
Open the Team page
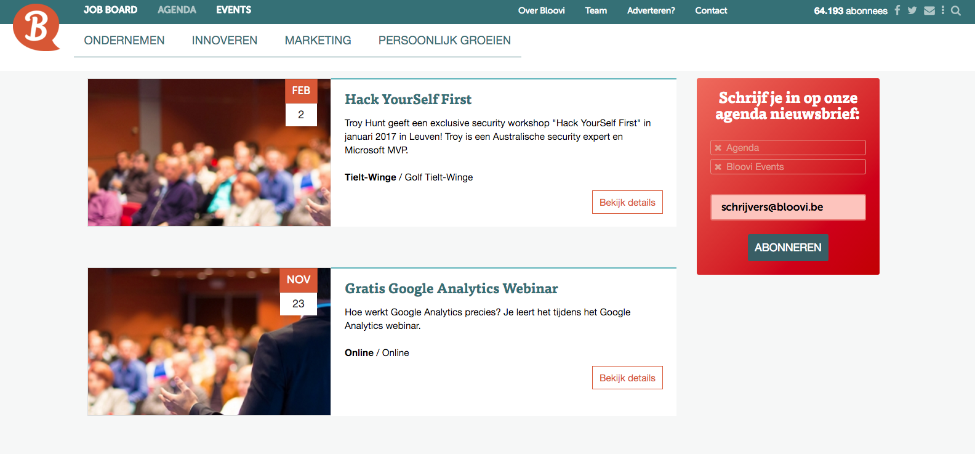596,10
